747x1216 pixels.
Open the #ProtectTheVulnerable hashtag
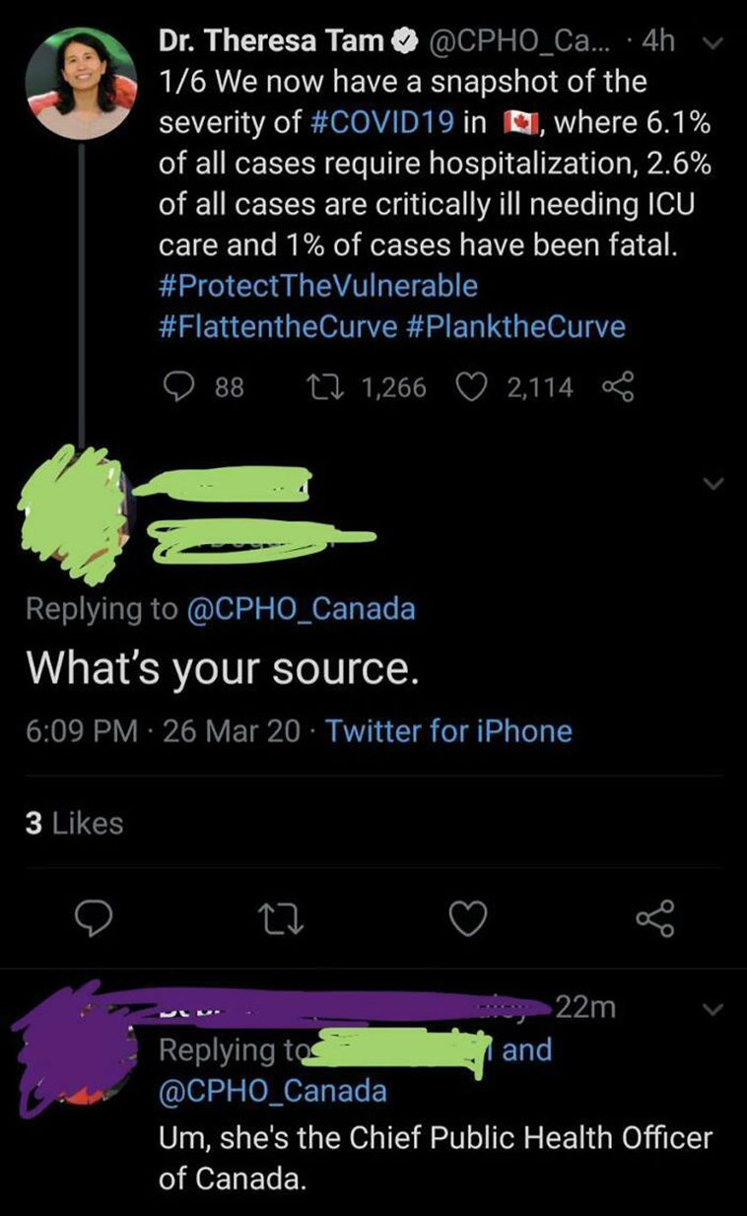pyautogui.click(x=318, y=286)
